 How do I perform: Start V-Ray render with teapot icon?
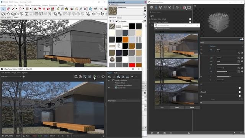(8, 14)
